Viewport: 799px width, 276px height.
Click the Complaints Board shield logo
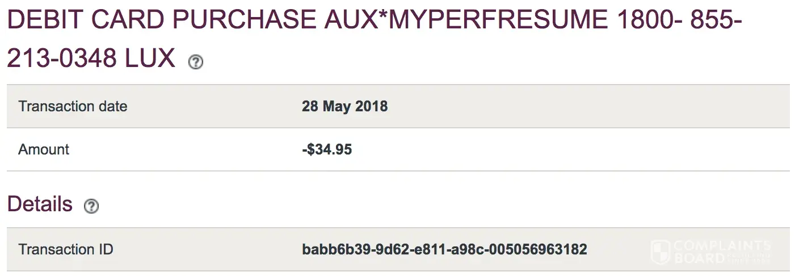[x=660, y=251]
